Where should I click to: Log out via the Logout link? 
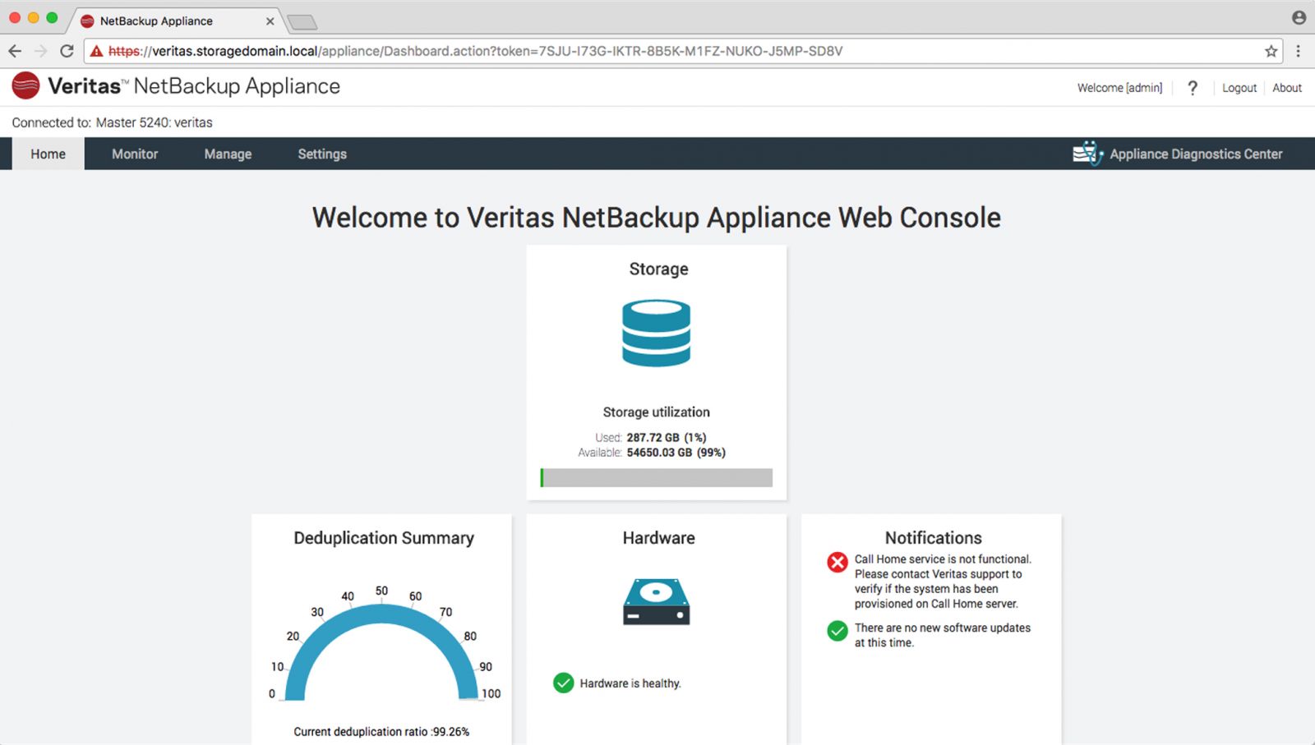click(1239, 88)
